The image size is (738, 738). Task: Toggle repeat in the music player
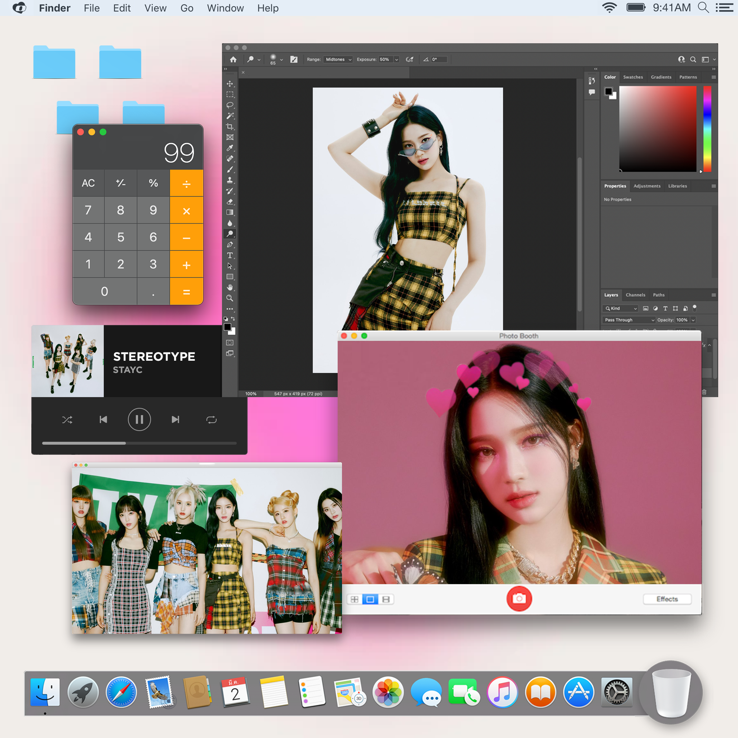[211, 420]
